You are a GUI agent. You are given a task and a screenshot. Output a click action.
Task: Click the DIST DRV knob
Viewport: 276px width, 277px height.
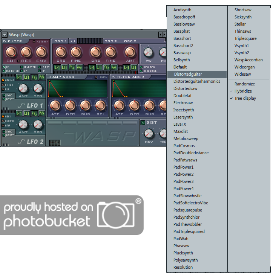coord(149,134)
